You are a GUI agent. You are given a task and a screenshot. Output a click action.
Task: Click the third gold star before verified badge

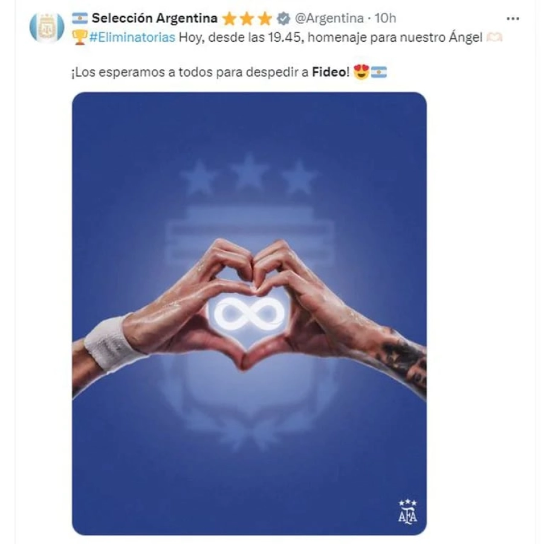265,19
